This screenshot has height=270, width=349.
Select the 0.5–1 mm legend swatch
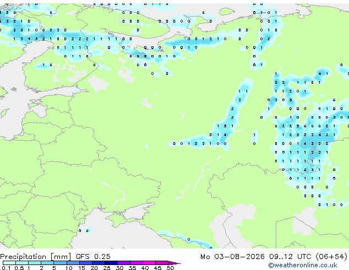click(x=22, y=263)
